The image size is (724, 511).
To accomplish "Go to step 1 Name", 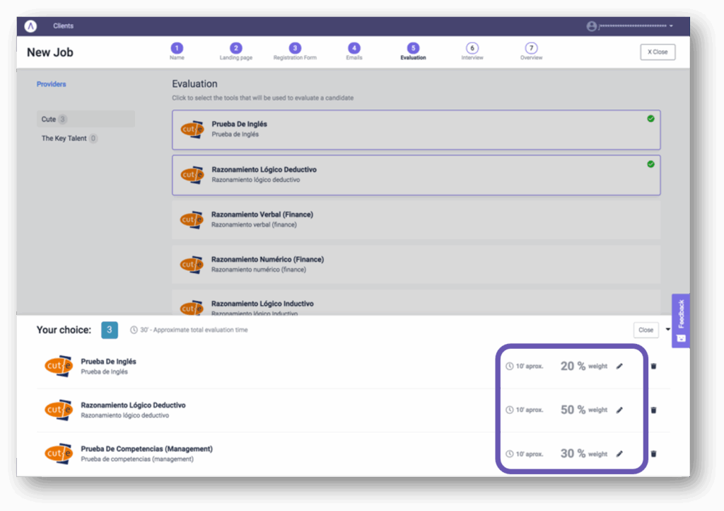I will click(177, 51).
